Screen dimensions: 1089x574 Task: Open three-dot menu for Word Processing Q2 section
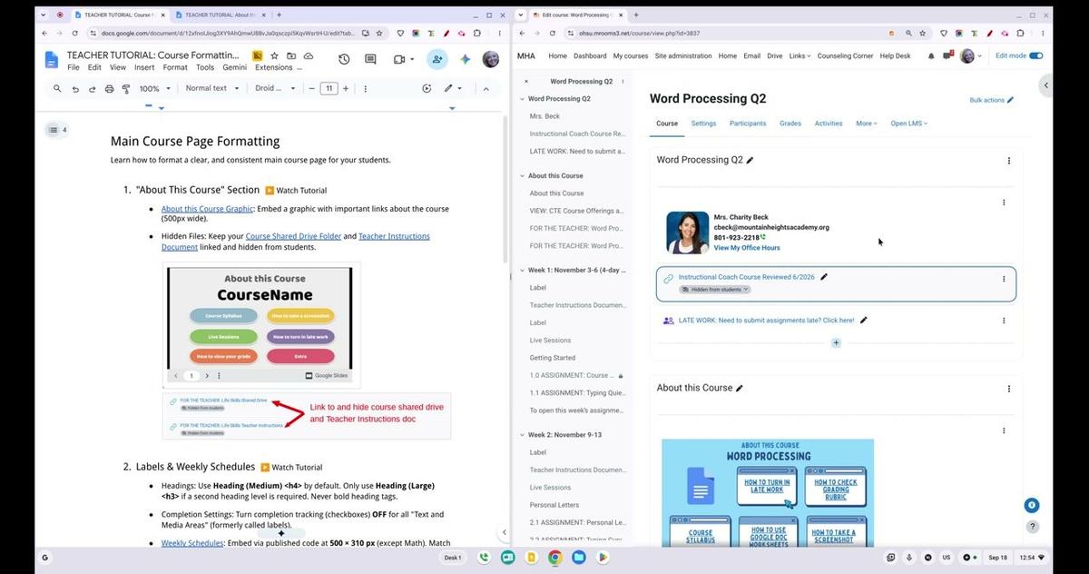(x=1008, y=161)
